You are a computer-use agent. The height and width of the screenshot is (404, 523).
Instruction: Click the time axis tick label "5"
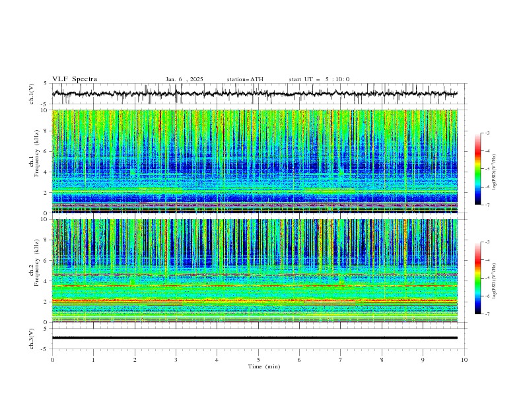(258, 360)
